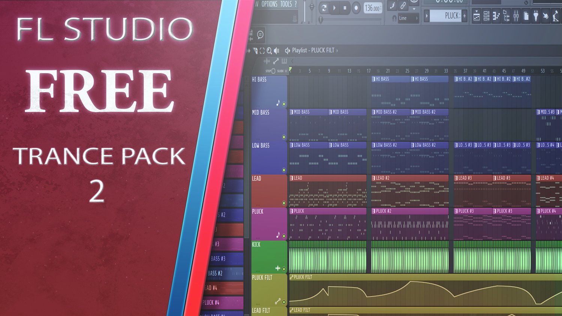Viewport: 562px width, 316px height.
Task: Select the PLUCK FILT track header
Action: (269, 290)
